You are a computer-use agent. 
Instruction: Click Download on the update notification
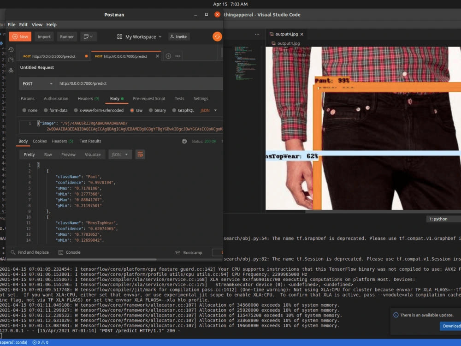[451, 326]
